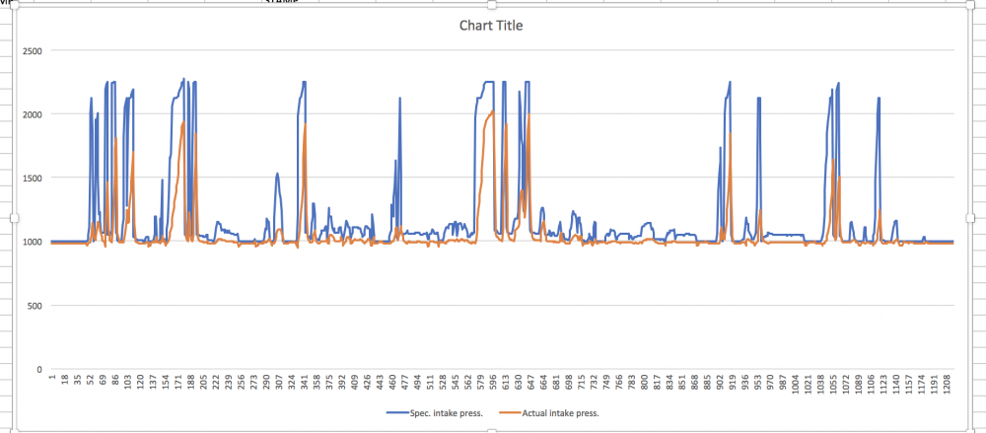Screen dimensions: 986x433
Task: Click the Spec. intake press. legend entry
Action: tap(435, 413)
